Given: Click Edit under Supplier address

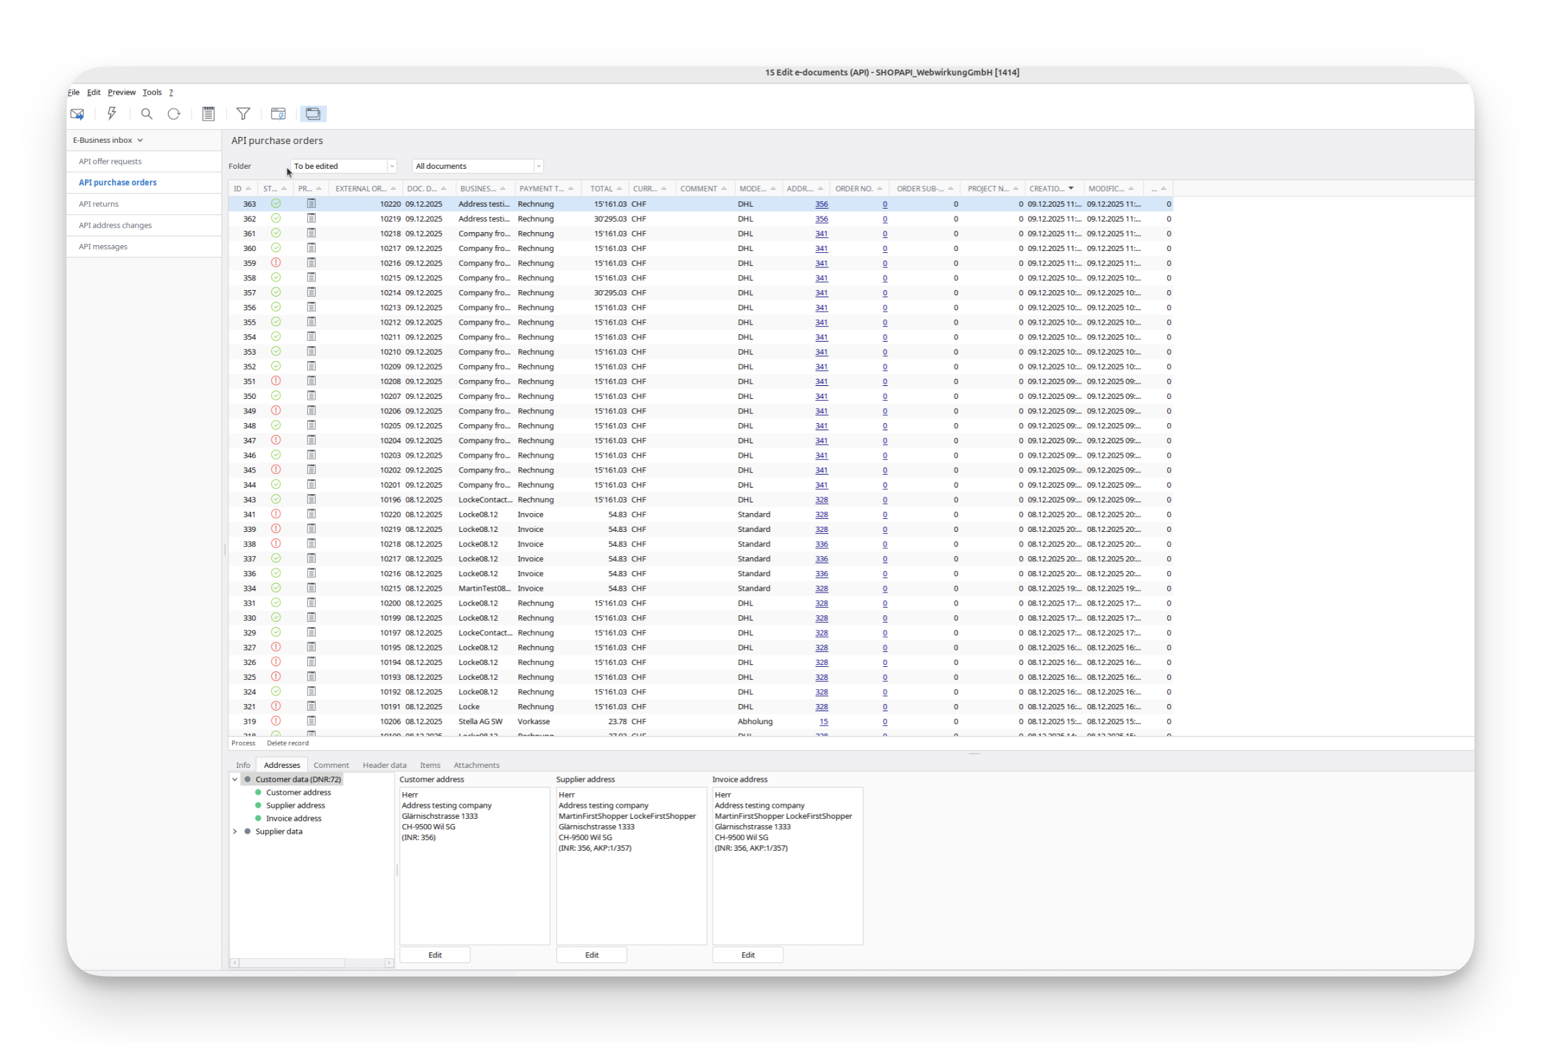Looking at the screenshot, I should pos(591,955).
